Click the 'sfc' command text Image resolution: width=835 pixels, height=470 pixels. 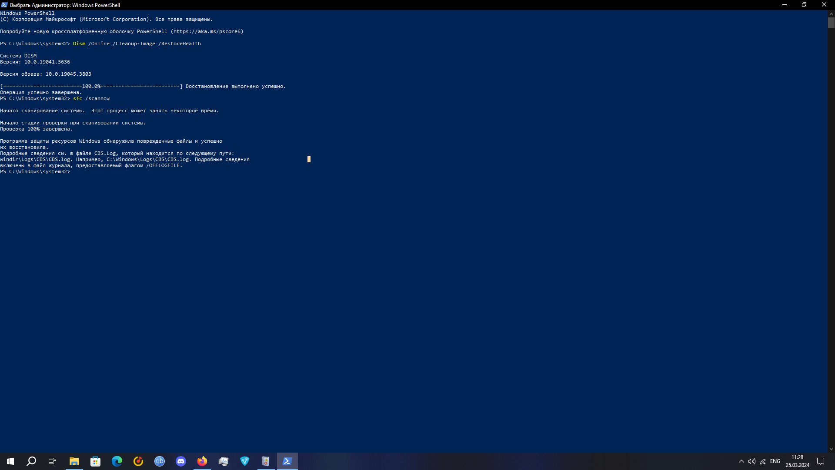coord(77,99)
